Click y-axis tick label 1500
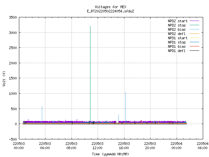209x157 pixels. [13, 78]
